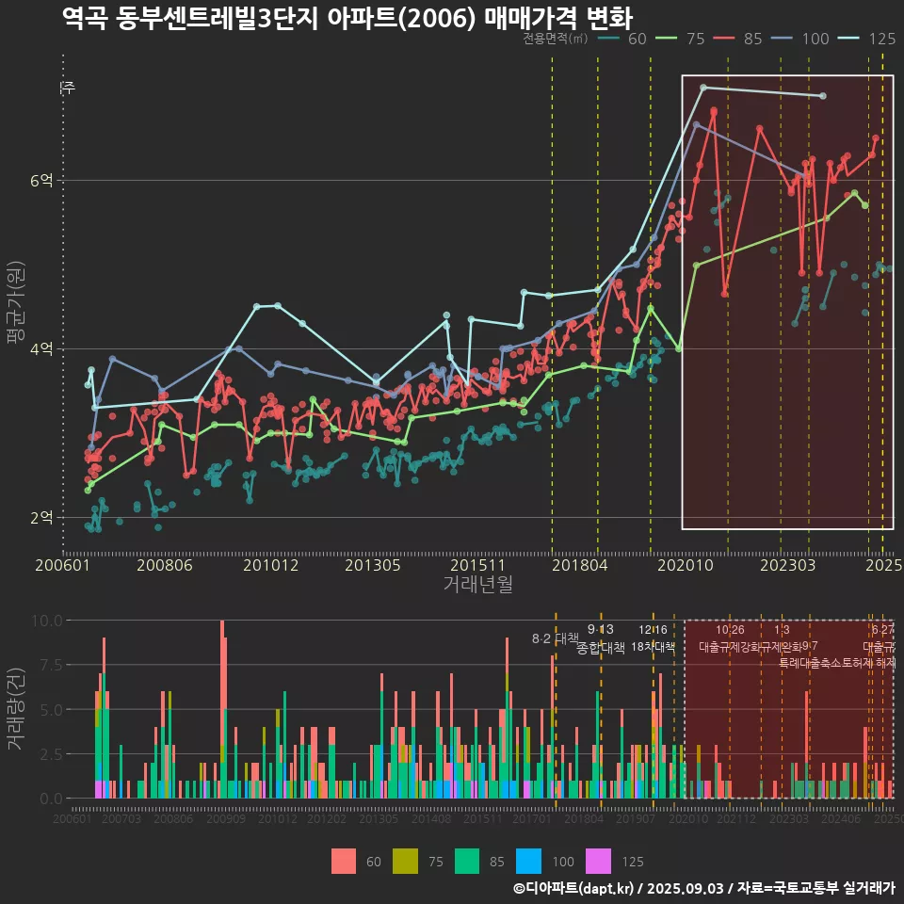904x904 pixels.
Task: Click the pink 125 swatch in bottom legend
Action: 598,861
